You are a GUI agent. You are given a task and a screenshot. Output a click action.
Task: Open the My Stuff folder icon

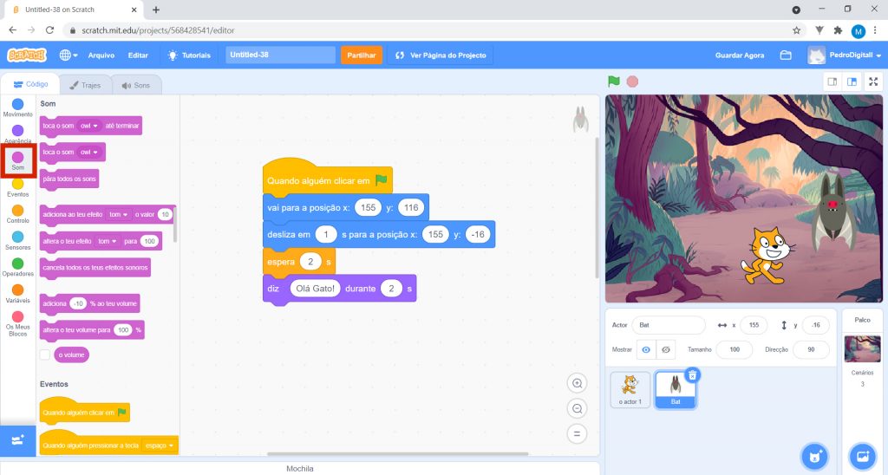pos(786,55)
